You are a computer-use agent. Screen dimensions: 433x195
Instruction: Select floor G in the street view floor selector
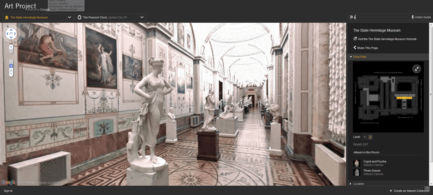point(11,70)
